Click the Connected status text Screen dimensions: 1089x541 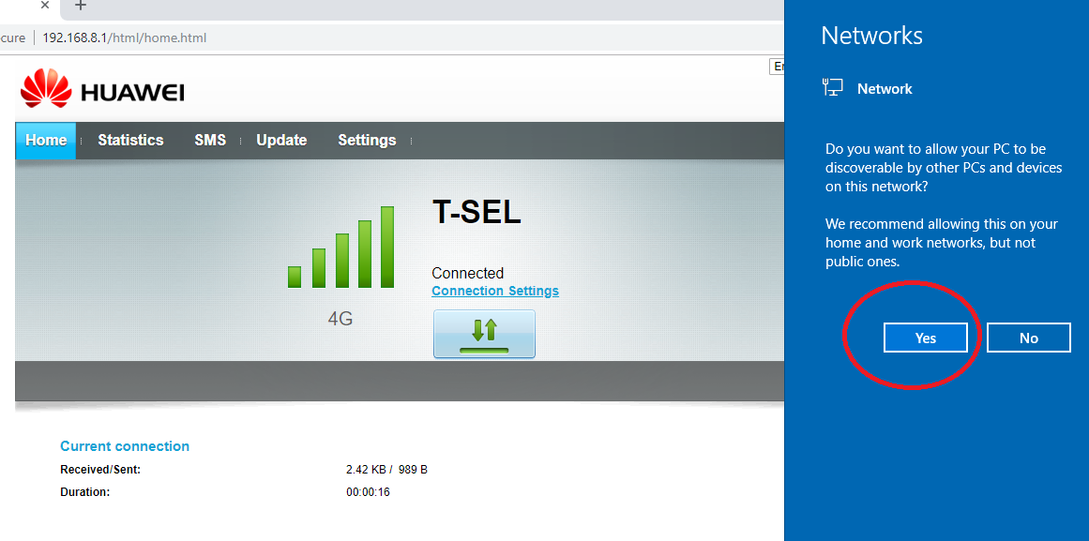coord(467,273)
